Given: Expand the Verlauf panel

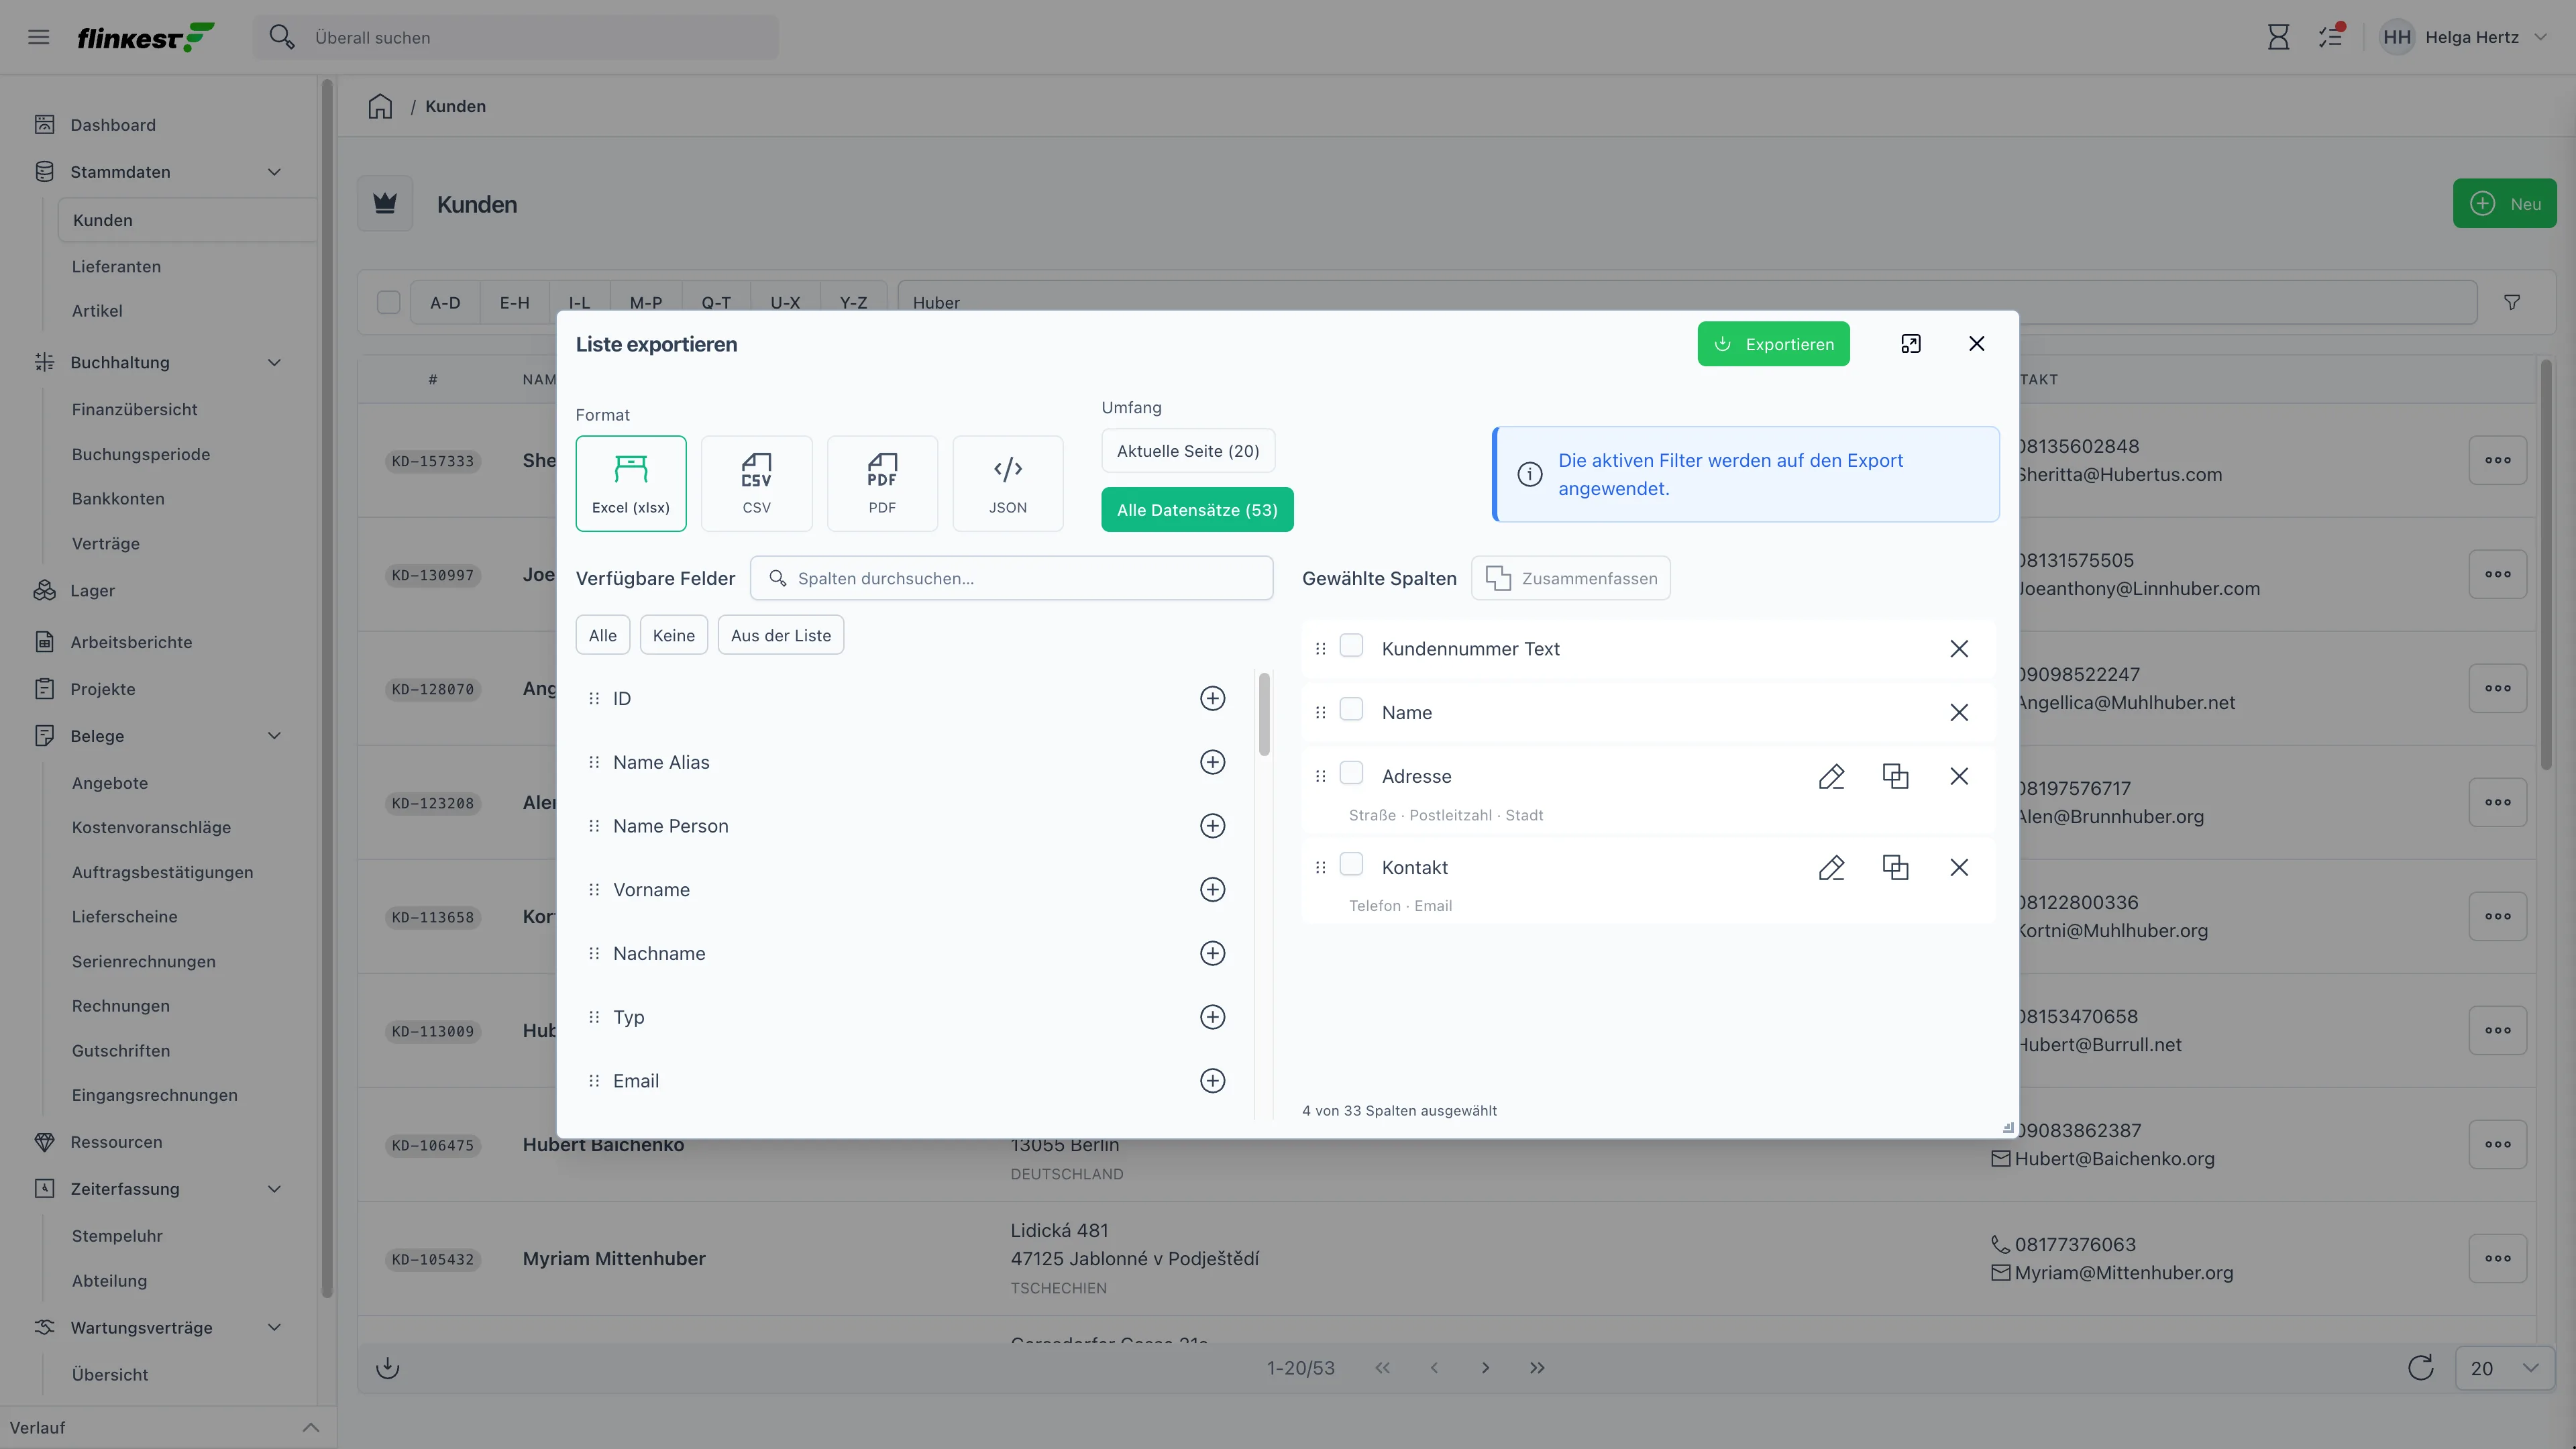Looking at the screenshot, I should [310, 1427].
